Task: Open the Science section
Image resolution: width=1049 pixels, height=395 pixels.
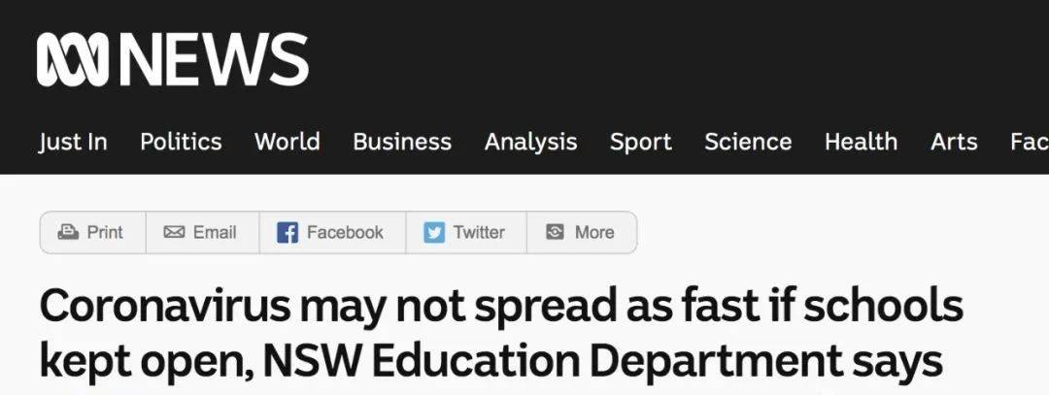Action: (748, 142)
